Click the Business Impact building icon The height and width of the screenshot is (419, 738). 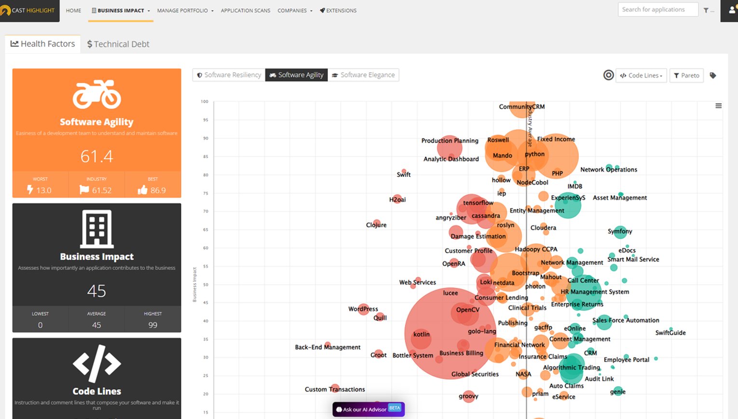click(x=96, y=229)
